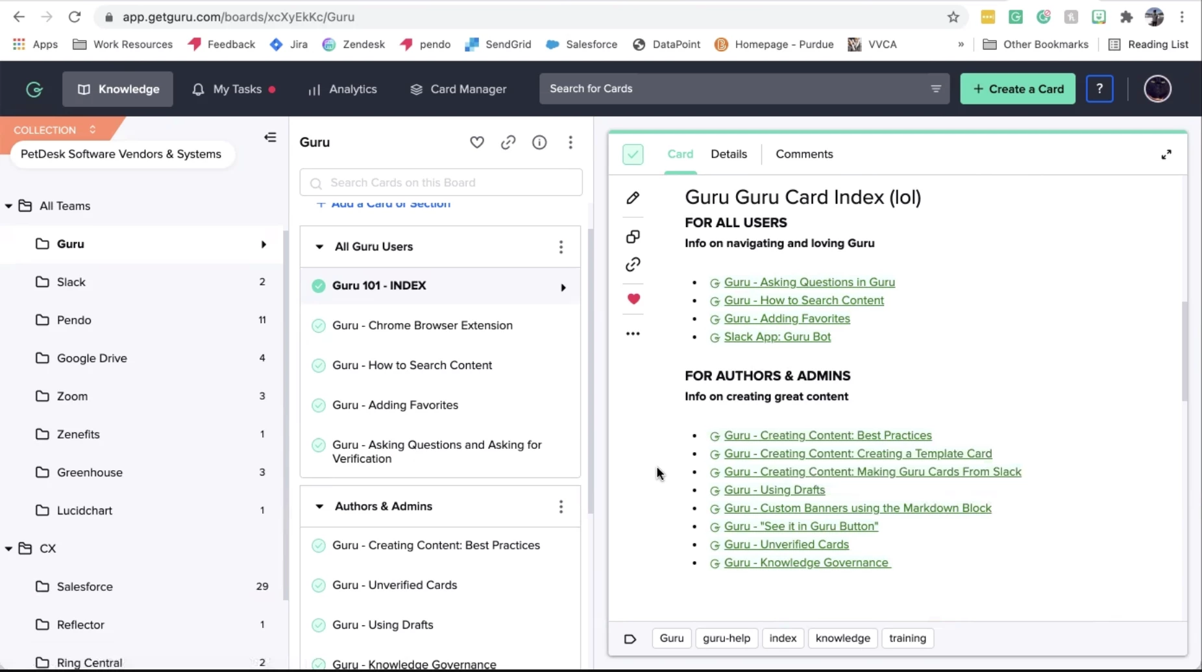The height and width of the screenshot is (672, 1202).
Task: Follow the Slack App: Guru Bot link
Action: point(778,337)
